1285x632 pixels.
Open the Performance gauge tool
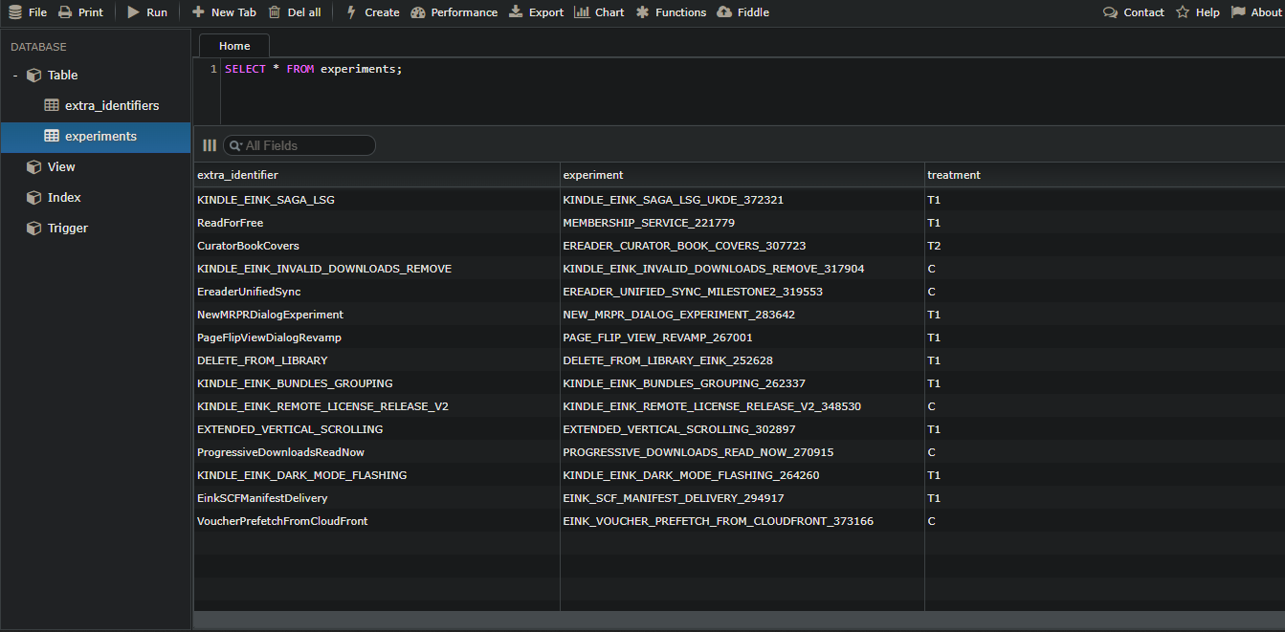[x=454, y=12]
